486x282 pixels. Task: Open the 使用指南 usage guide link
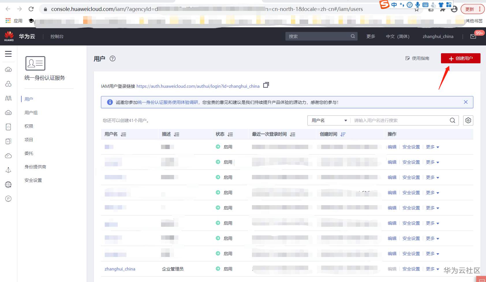[x=417, y=58]
